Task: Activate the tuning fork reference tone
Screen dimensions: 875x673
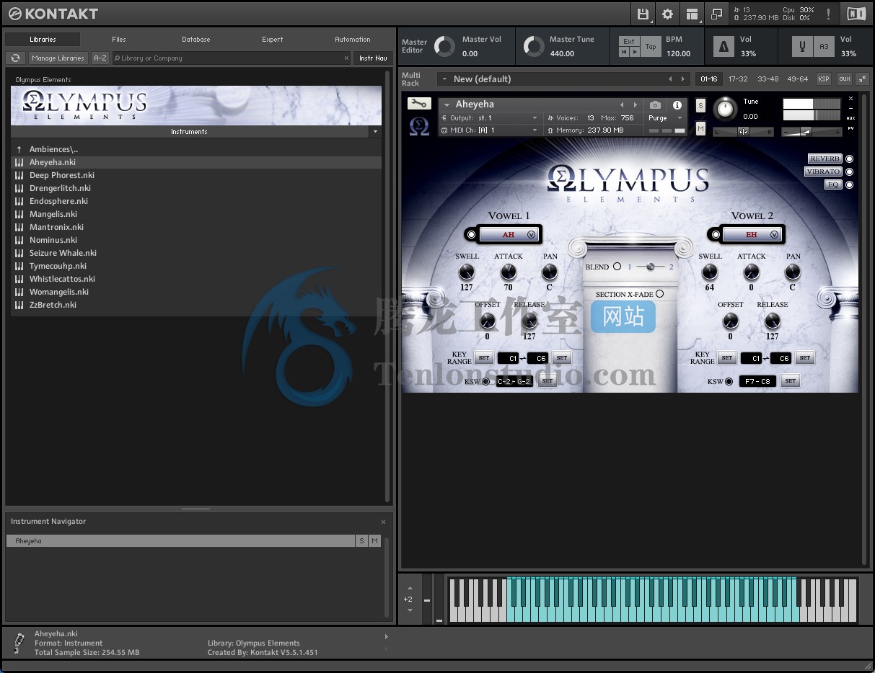Action: 802,47
